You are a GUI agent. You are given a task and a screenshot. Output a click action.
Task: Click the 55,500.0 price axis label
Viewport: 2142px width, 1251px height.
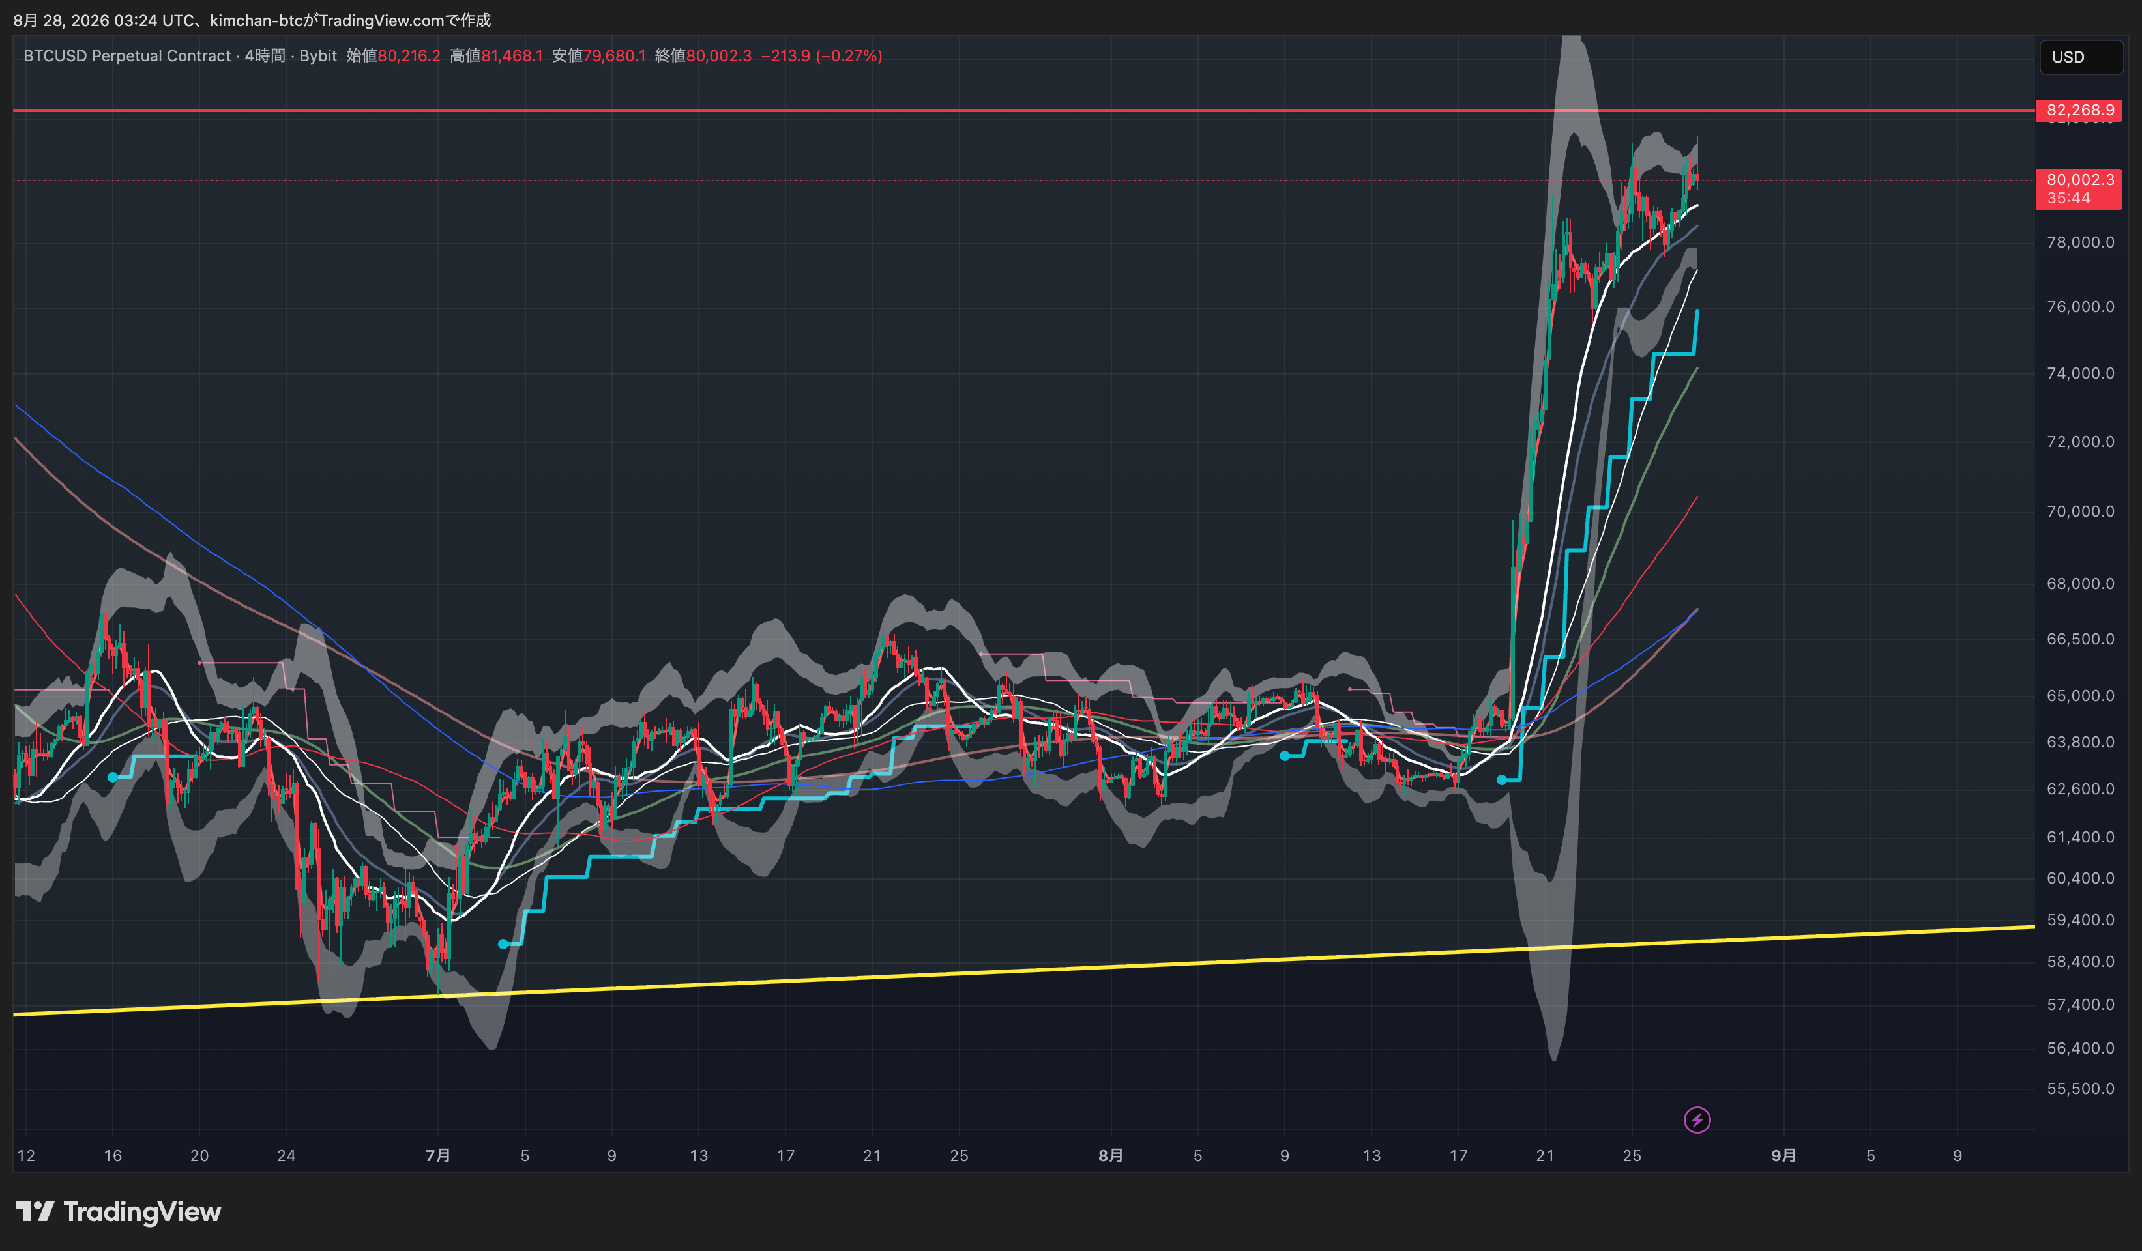2080,1089
